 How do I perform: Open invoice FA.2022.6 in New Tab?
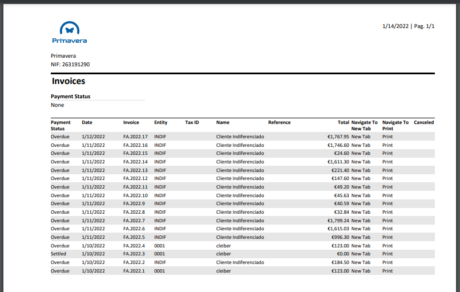pos(361,229)
